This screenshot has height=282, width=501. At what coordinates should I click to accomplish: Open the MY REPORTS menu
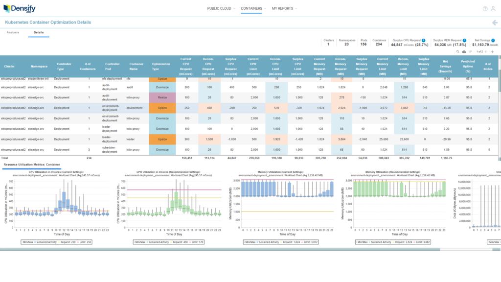(x=282, y=9)
